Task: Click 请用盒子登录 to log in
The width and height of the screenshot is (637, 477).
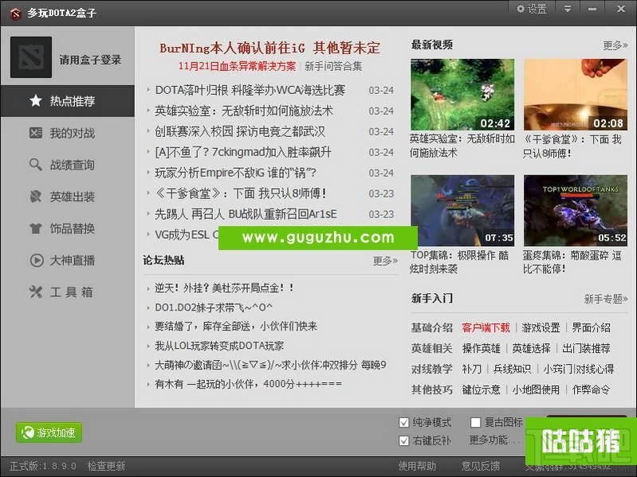Action: [x=90, y=60]
